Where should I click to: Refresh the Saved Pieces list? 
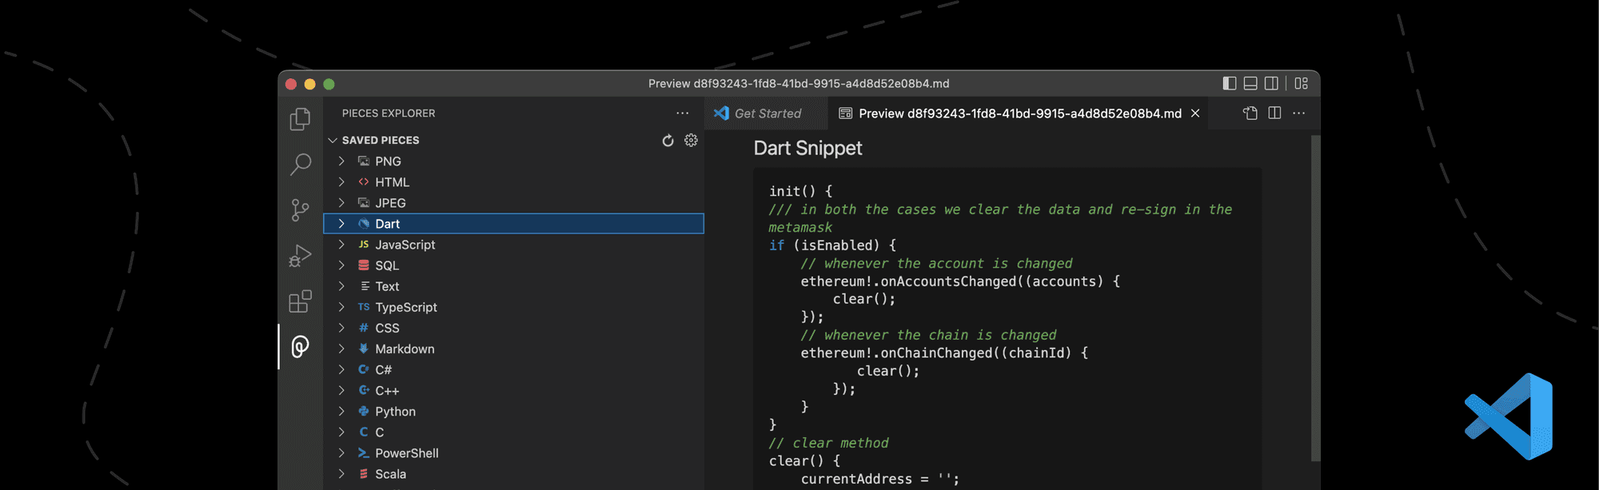tap(668, 141)
